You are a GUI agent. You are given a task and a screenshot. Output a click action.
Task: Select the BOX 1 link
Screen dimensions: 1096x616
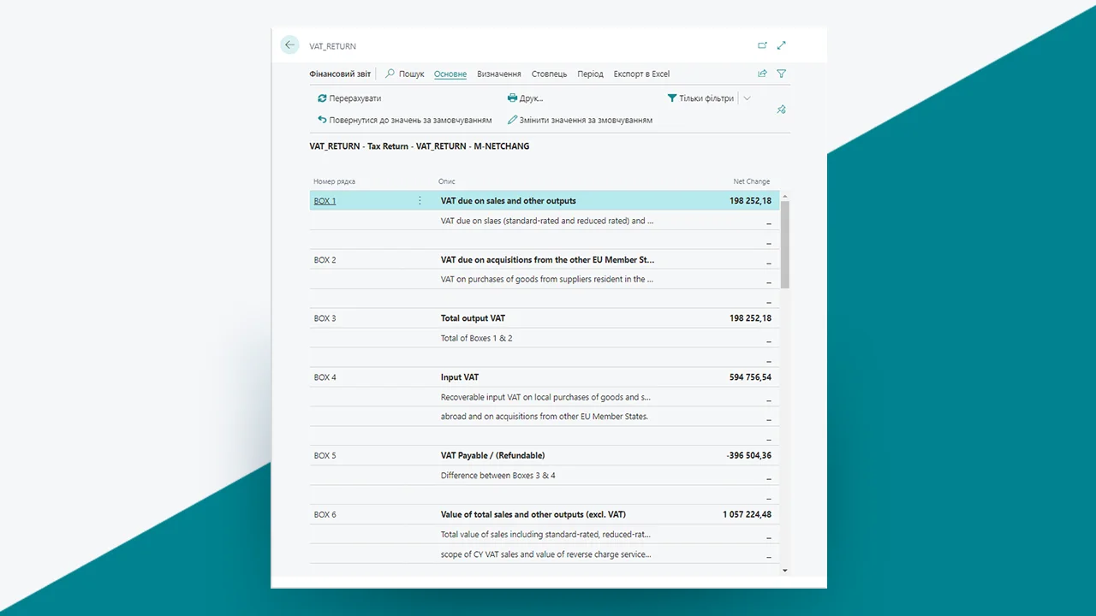(325, 200)
